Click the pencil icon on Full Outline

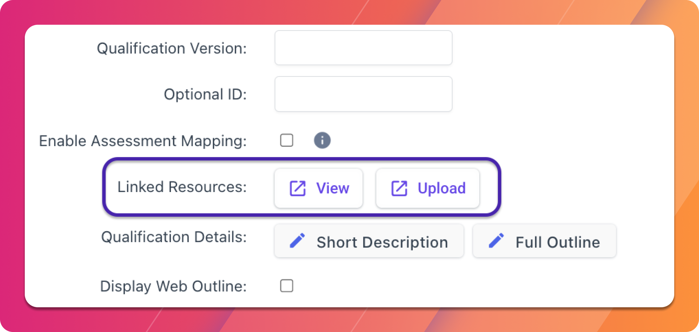click(496, 241)
